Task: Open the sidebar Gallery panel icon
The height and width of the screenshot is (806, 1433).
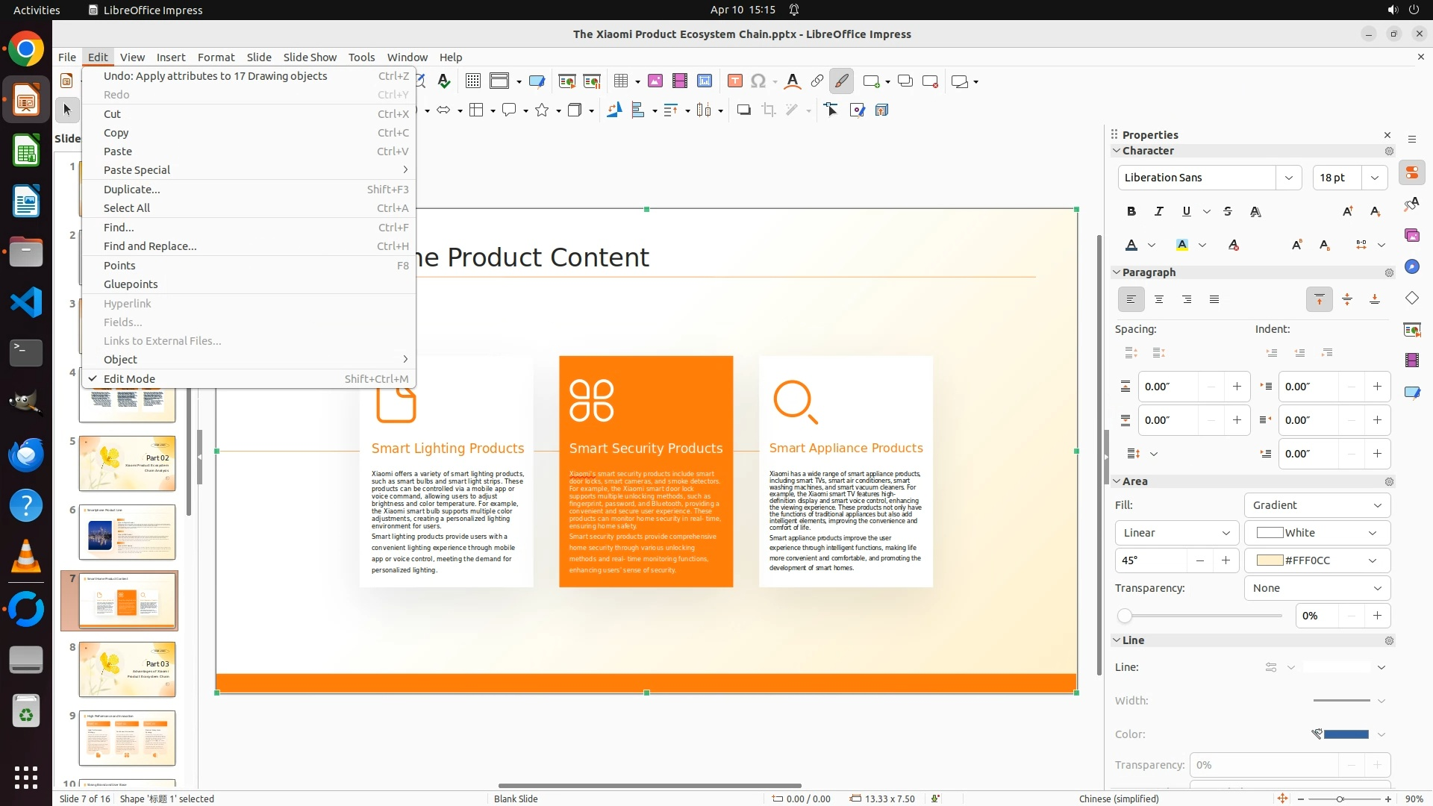Action: click(1412, 236)
